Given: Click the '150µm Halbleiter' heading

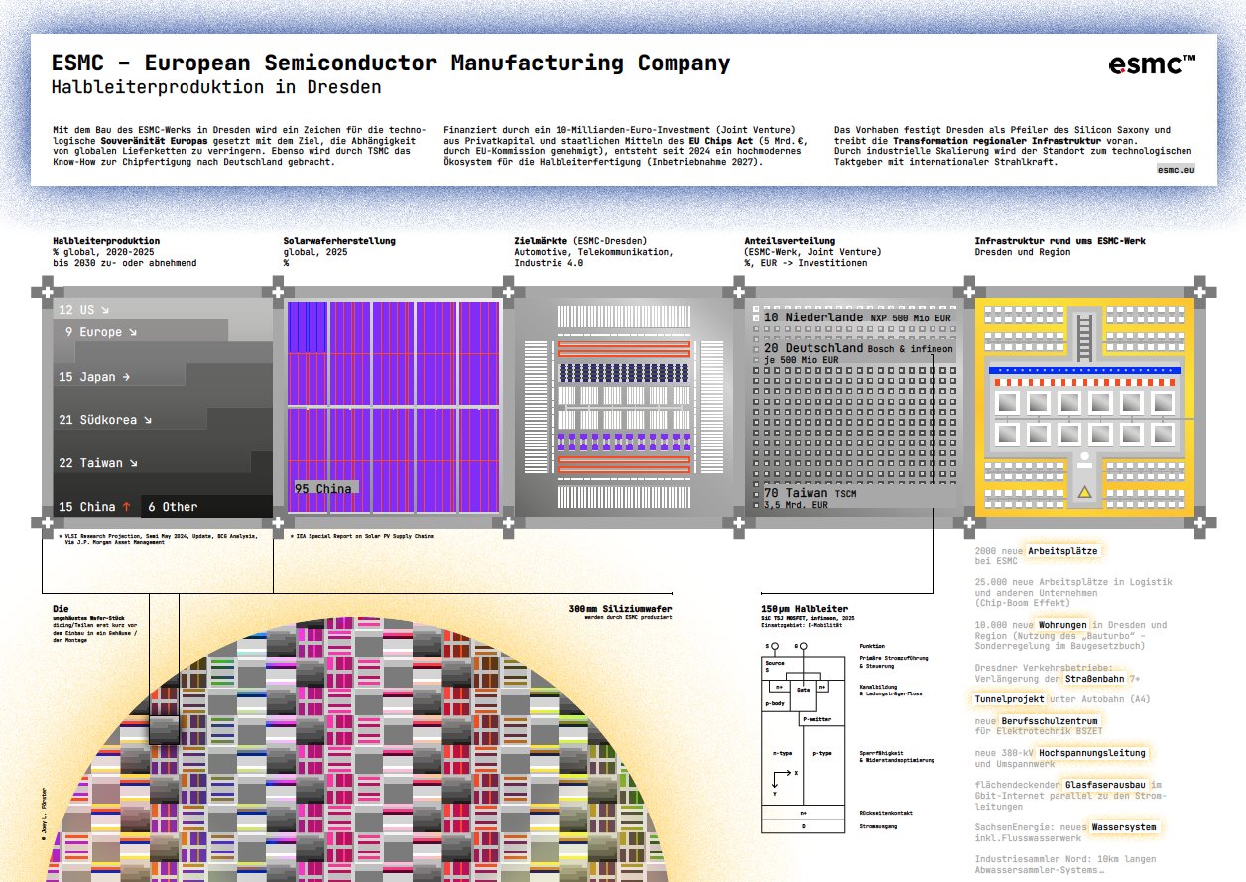Looking at the screenshot, I should point(805,609).
